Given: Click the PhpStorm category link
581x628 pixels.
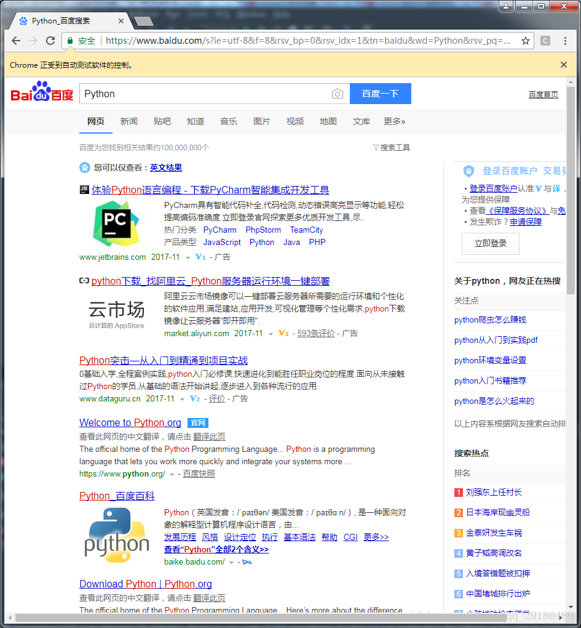Looking at the screenshot, I should (x=263, y=230).
